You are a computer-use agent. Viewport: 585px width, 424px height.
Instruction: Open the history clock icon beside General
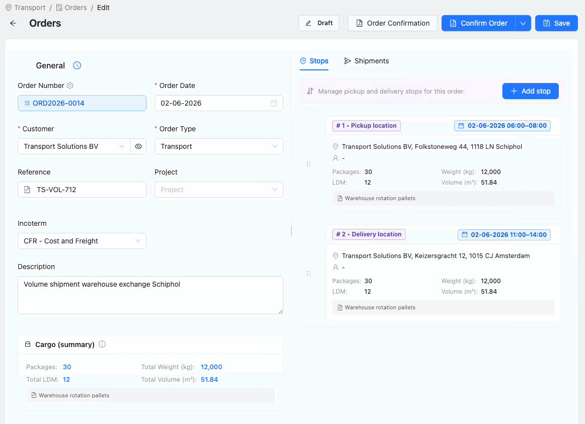(x=77, y=65)
